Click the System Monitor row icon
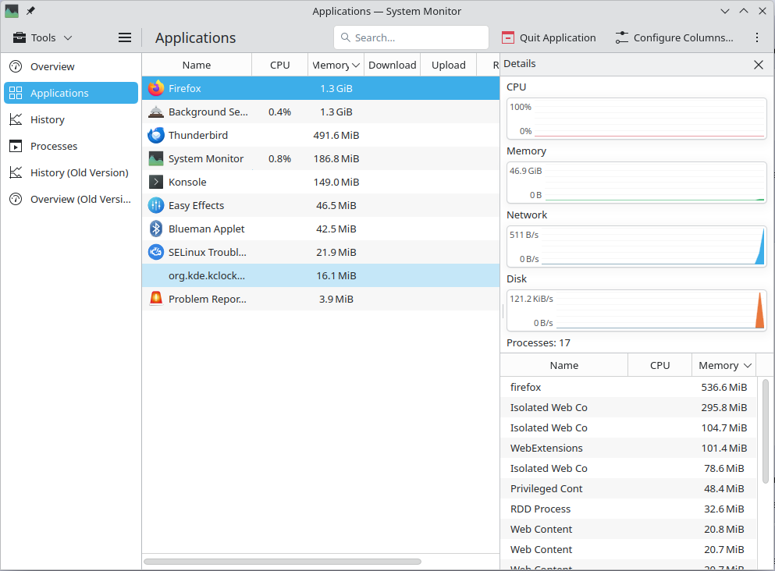 point(155,158)
